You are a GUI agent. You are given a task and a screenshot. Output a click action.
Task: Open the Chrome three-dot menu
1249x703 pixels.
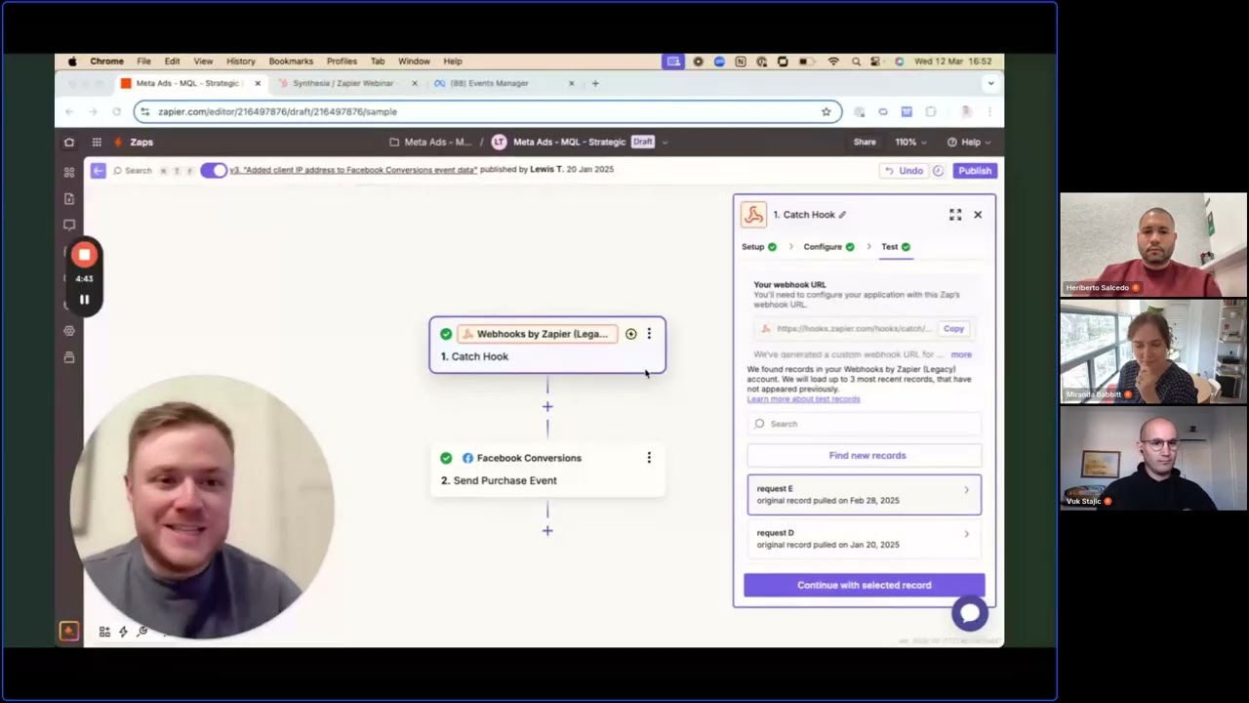[x=990, y=112]
